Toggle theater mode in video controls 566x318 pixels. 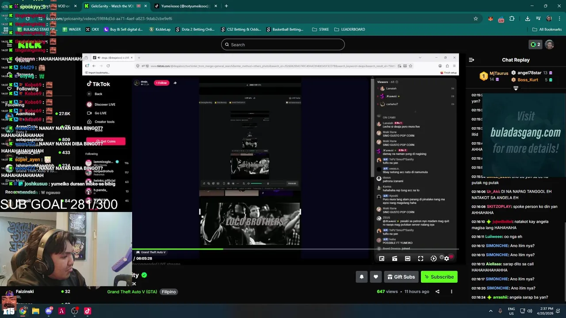tap(408, 258)
